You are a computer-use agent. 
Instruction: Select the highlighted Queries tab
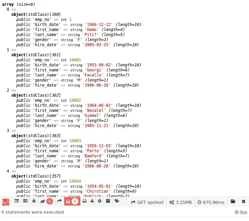click(x=72, y=201)
